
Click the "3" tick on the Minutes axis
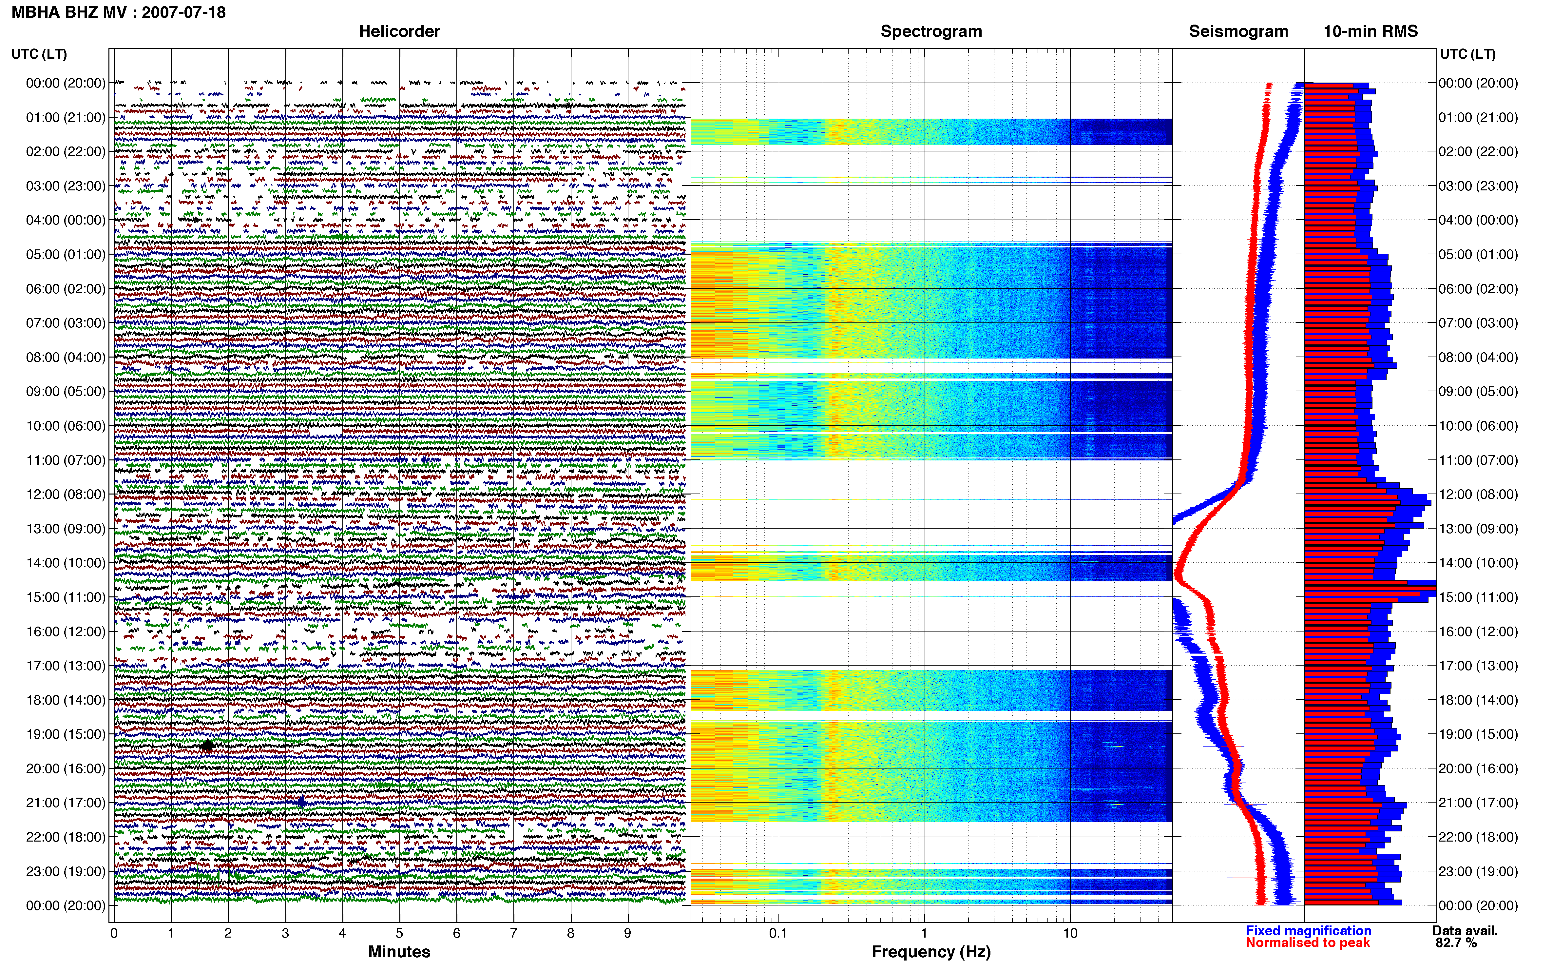(285, 933)
